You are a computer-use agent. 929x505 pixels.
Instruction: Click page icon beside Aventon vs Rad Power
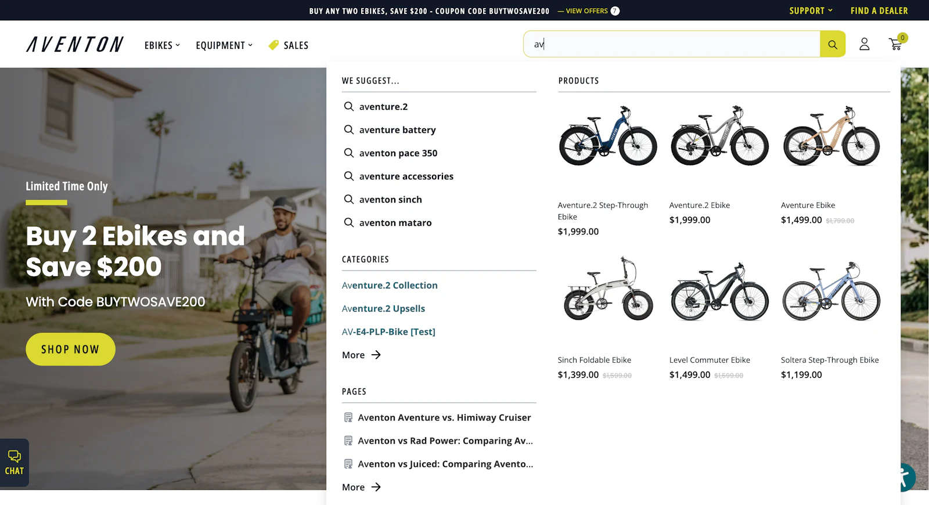[x=348, y=441]
